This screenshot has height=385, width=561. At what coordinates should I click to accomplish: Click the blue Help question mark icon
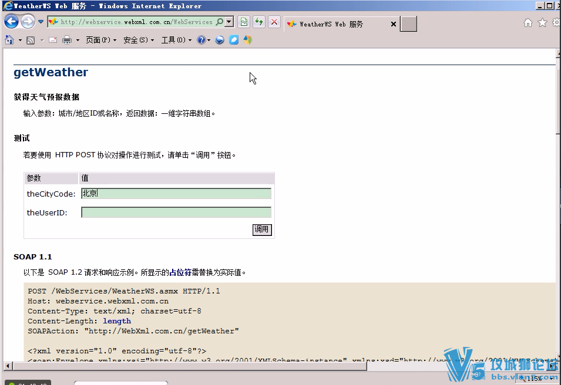[x=201, y=40]
